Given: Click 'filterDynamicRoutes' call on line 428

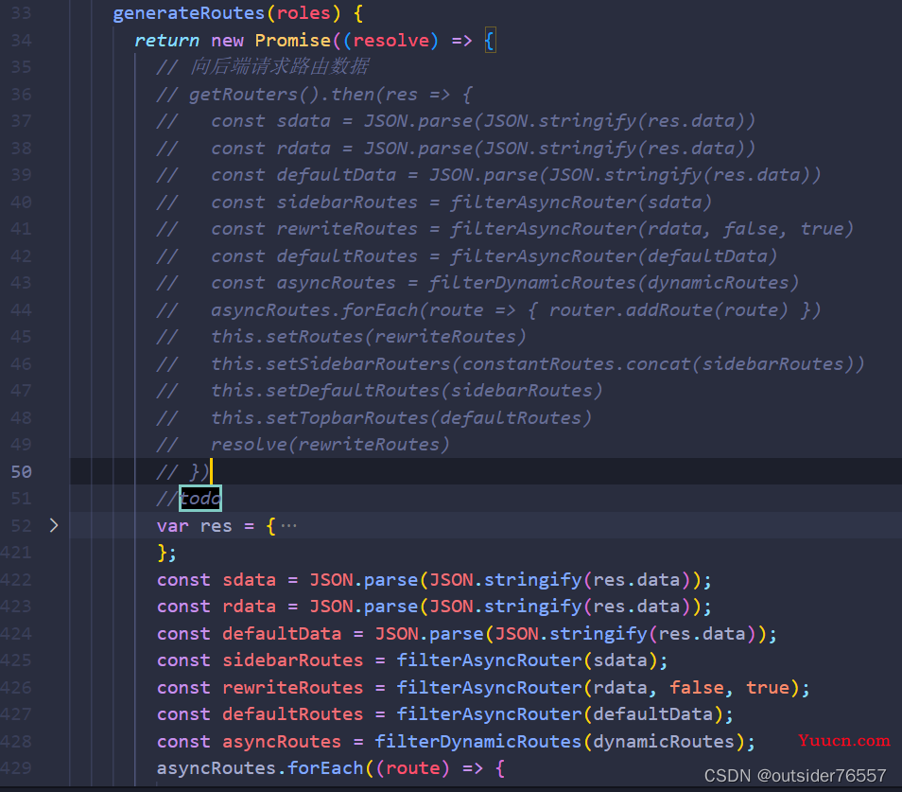Looking at the screenshot, I should [x=478, y=741].
